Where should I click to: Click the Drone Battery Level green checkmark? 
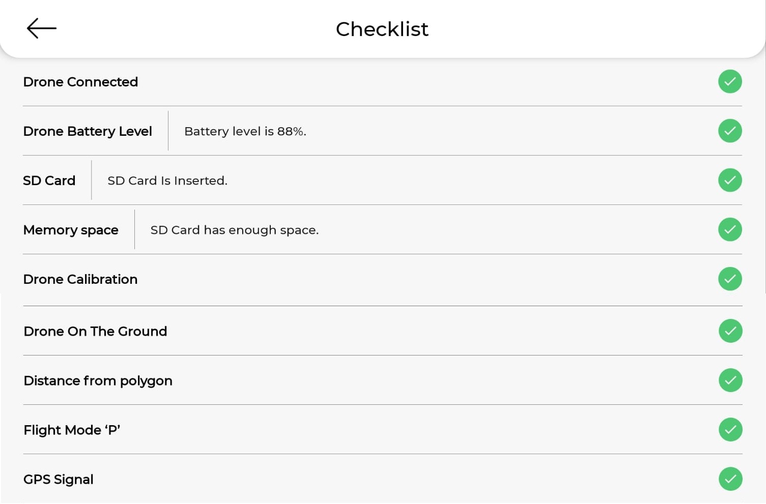[x=730, y=131]
